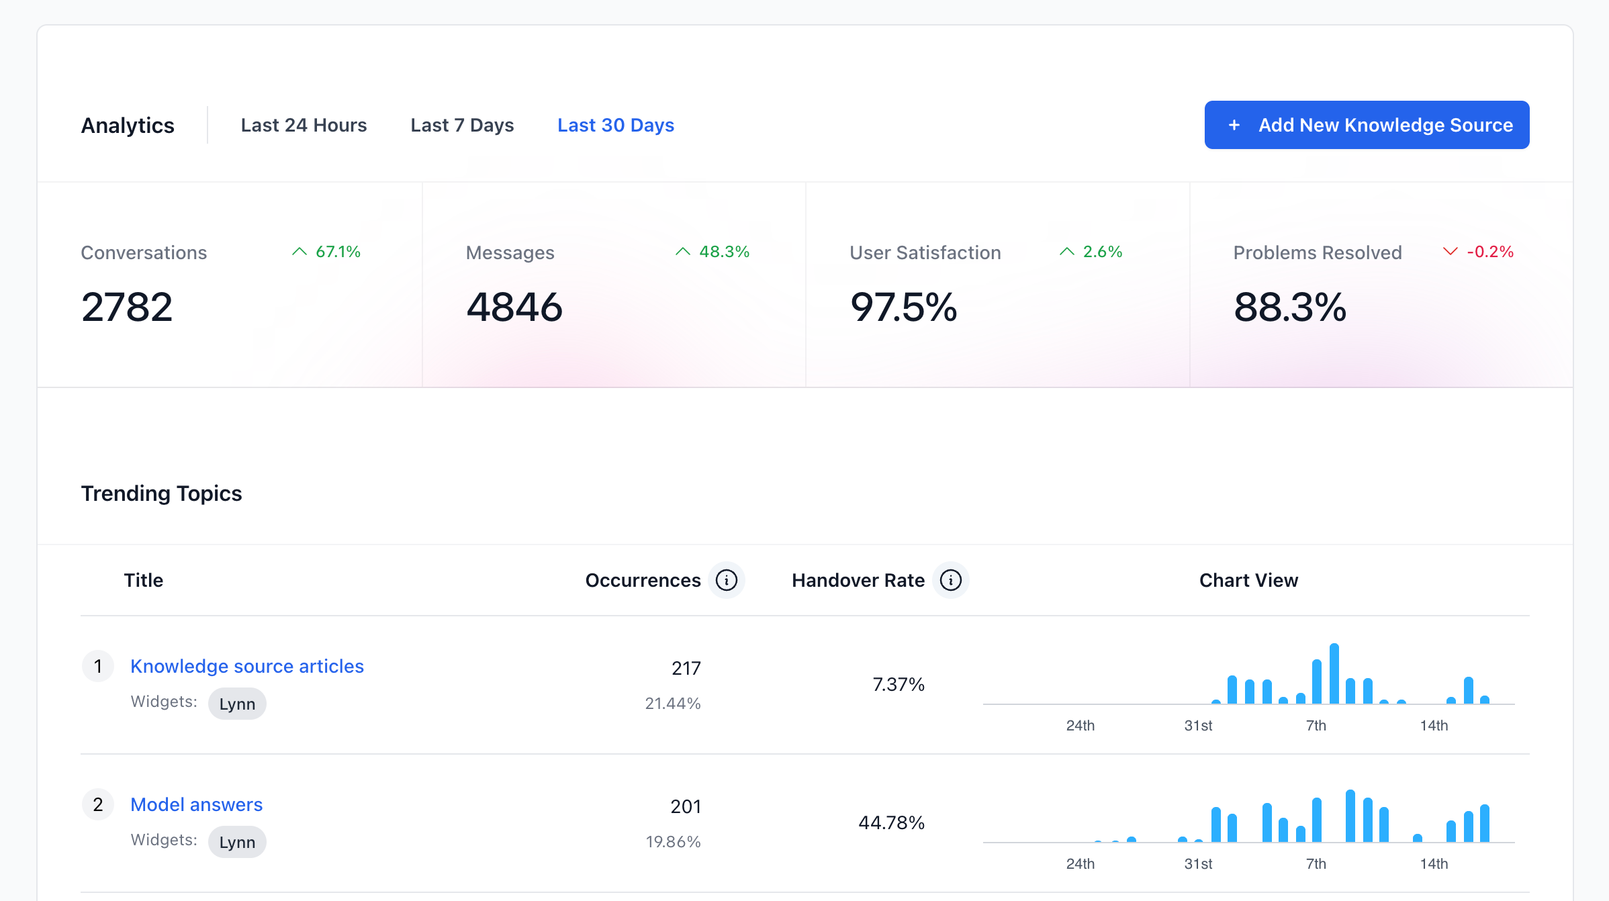Click tallest bar in Knowledge source articles chart
This screenshot has height=901, width=1609.
(1334, 673)
